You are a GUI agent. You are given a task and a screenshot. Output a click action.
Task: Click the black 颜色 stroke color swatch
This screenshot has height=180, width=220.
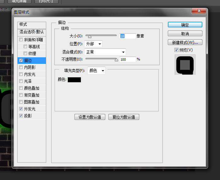74,80
